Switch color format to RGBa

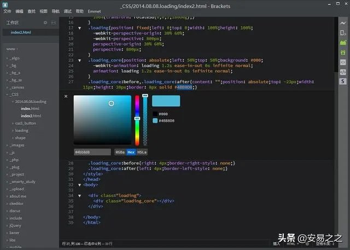(x=120, y=152)
